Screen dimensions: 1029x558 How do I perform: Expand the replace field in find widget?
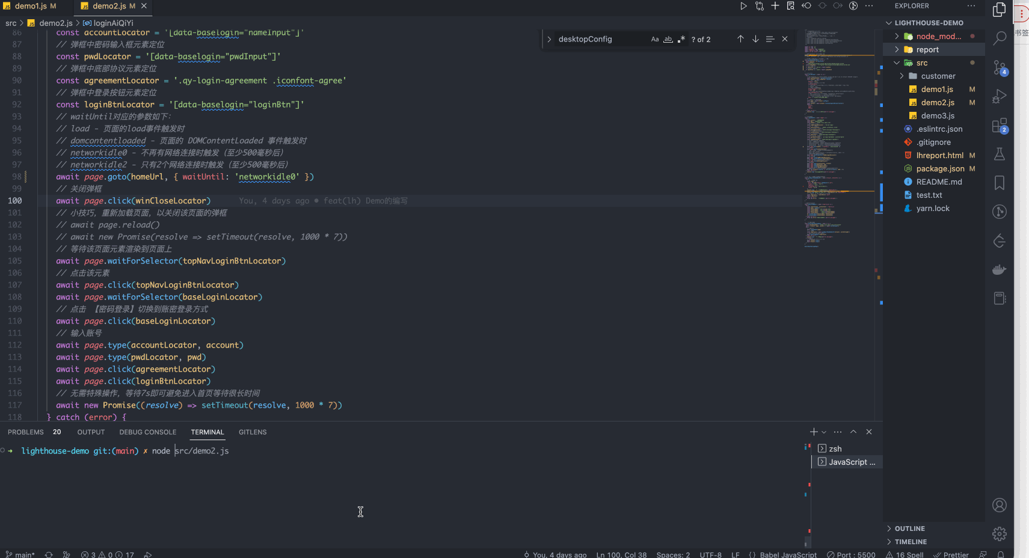(x=549, y=39)
